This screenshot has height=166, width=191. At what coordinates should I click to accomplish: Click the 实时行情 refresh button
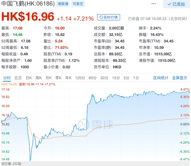click(x=109, y=17)
